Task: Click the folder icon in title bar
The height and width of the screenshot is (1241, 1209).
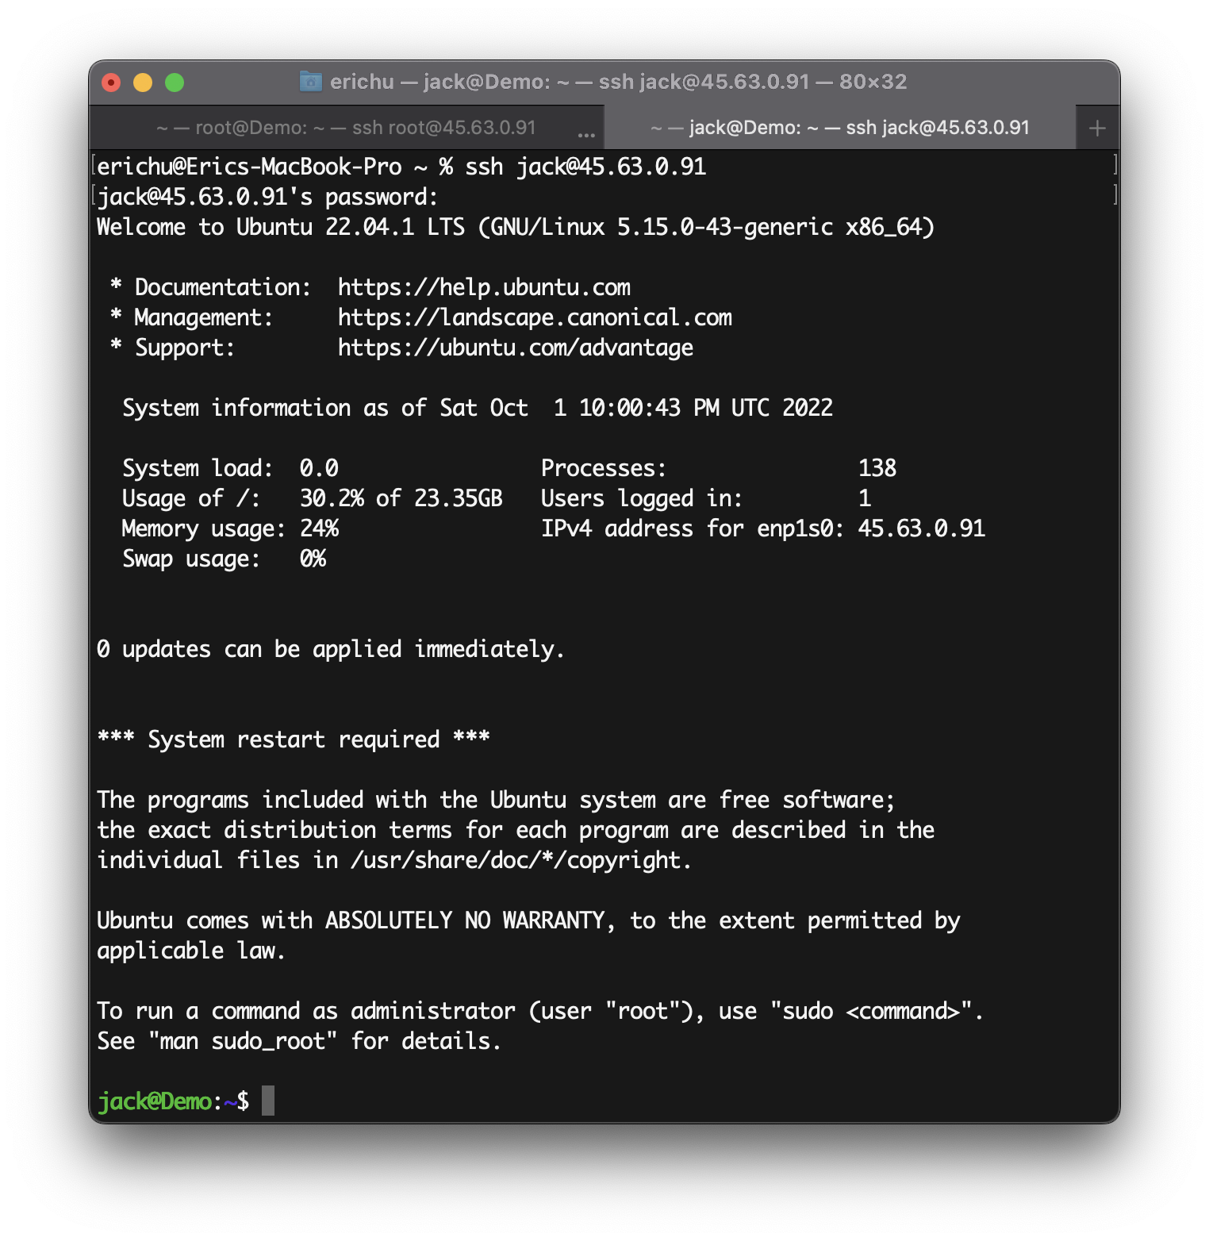Action: point(310,81)
